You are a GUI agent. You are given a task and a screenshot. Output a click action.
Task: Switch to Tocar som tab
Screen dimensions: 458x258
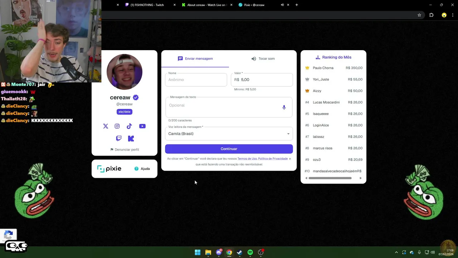263,59
